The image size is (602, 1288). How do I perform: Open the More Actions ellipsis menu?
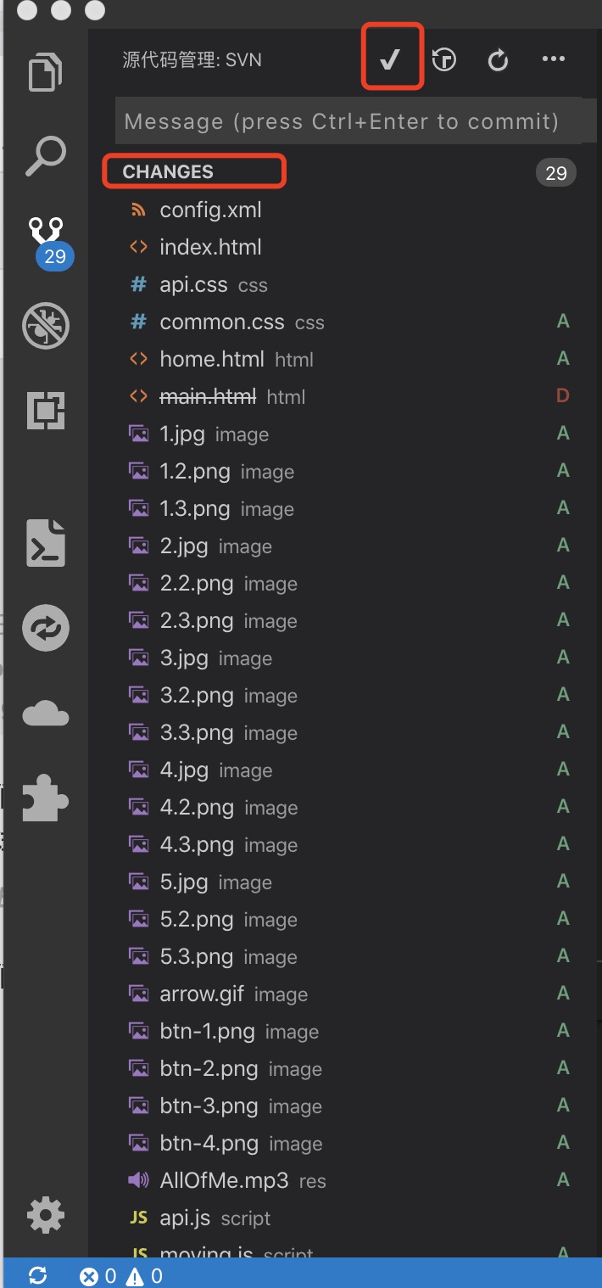point(553,59)
